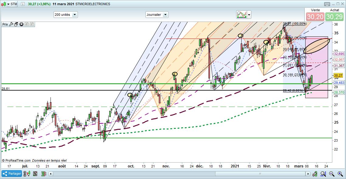Open the chart notes list icon
Viewport: 346px width, 179px height.
pos(35,174)
